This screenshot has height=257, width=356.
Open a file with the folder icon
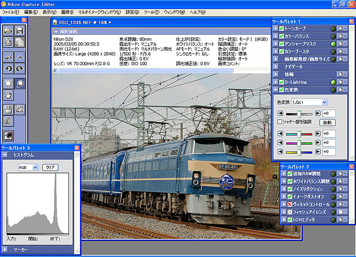pos(8,31)
